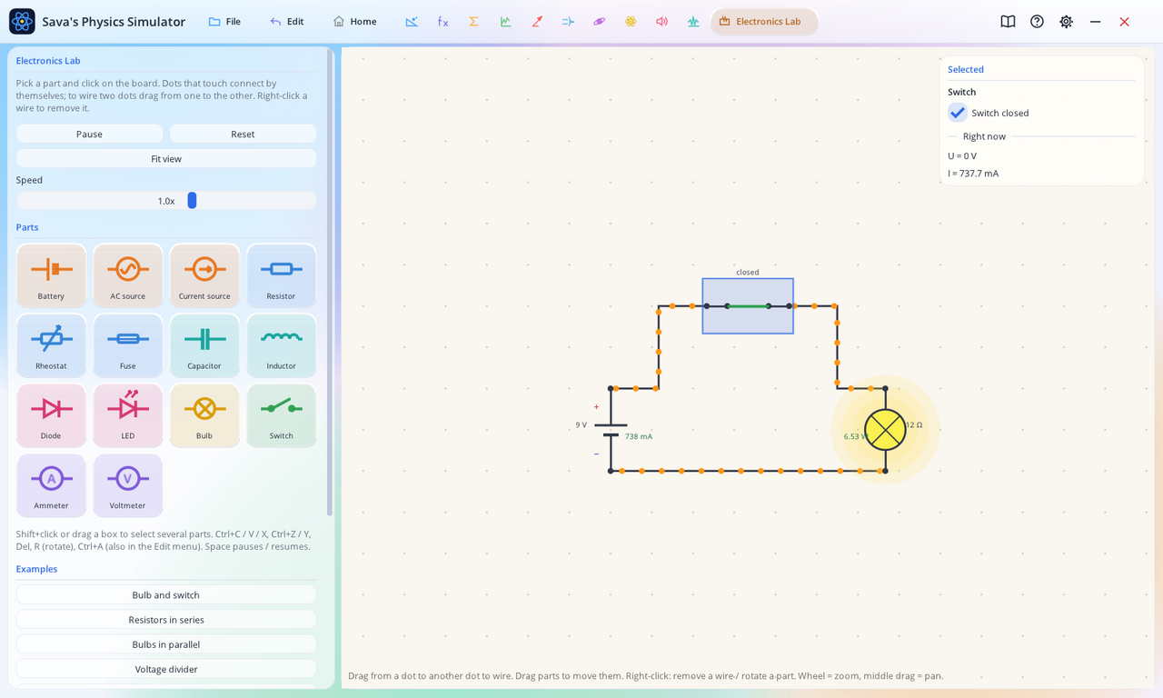Open the documentation book icon
Screen dimensions: 1163x698
pyautogui.click(x=1008, y=22)
